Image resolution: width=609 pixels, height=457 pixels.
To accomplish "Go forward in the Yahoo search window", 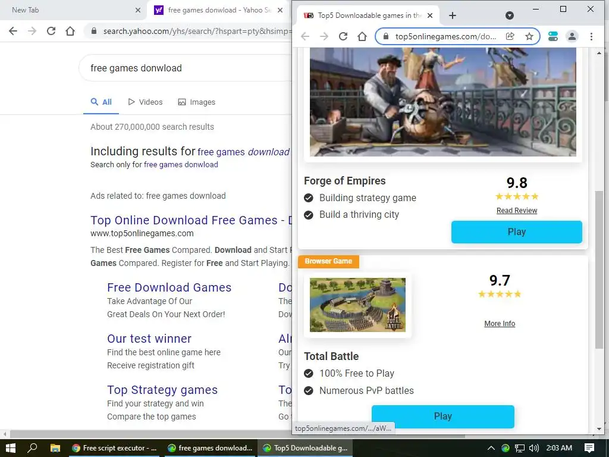I will [x=32, y=31].
